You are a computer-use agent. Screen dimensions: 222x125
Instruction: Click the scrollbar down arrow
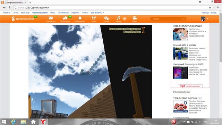click(221, 117)
